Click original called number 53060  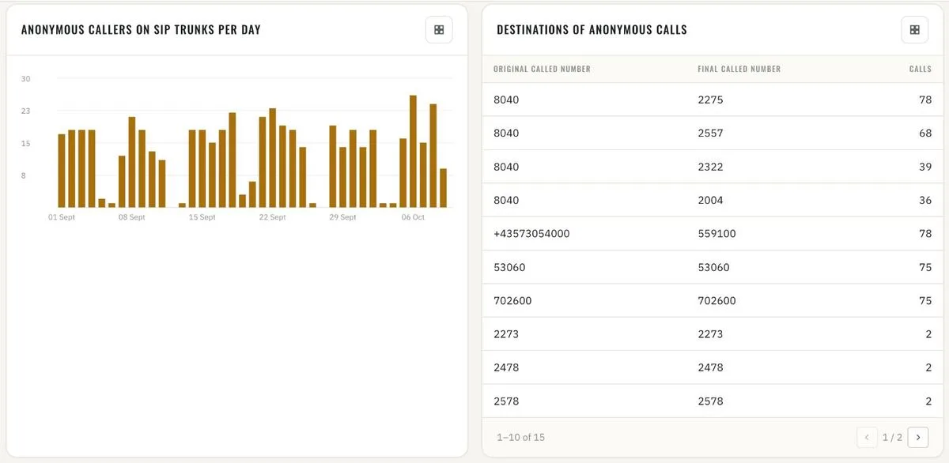(509, 267)
